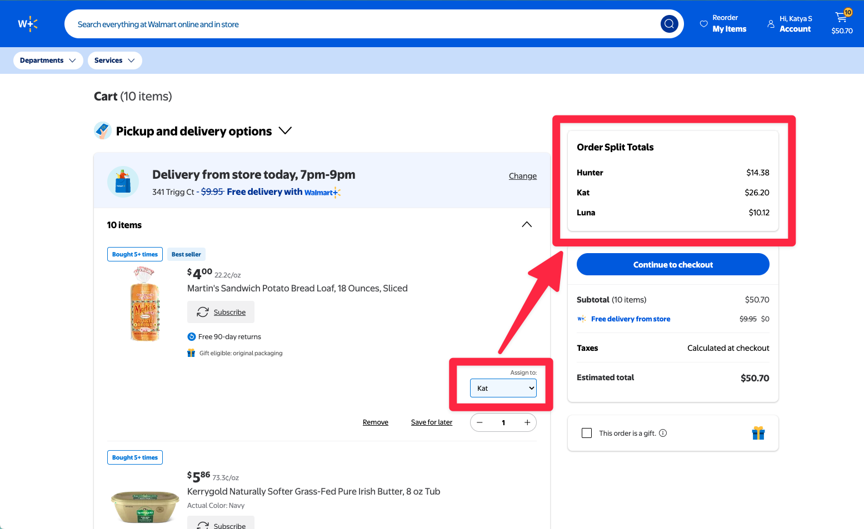Open the Departments menu
The height and width of the screenshot is (529, 864).
48,60
